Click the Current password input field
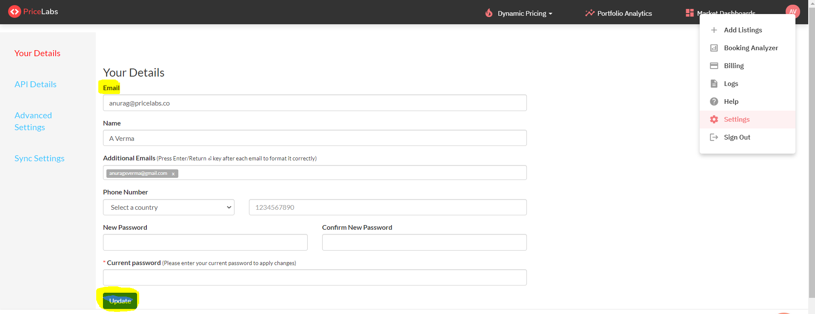The width and height of the screenshot is (815, 314). [315, 277]
